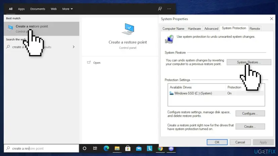Open the Remote tab
This screenshot has width=278, height=156.
point(254,29)
